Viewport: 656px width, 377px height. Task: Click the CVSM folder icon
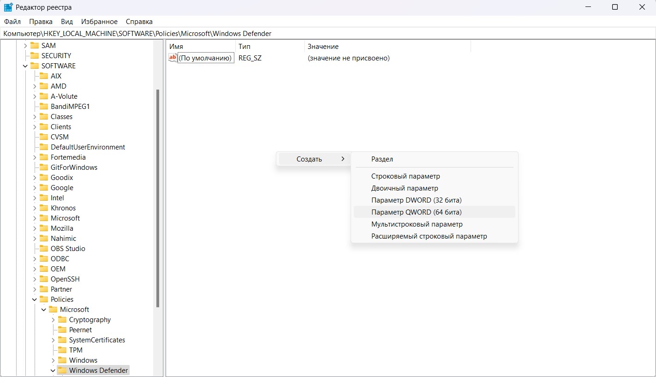[x=44, y=137]
